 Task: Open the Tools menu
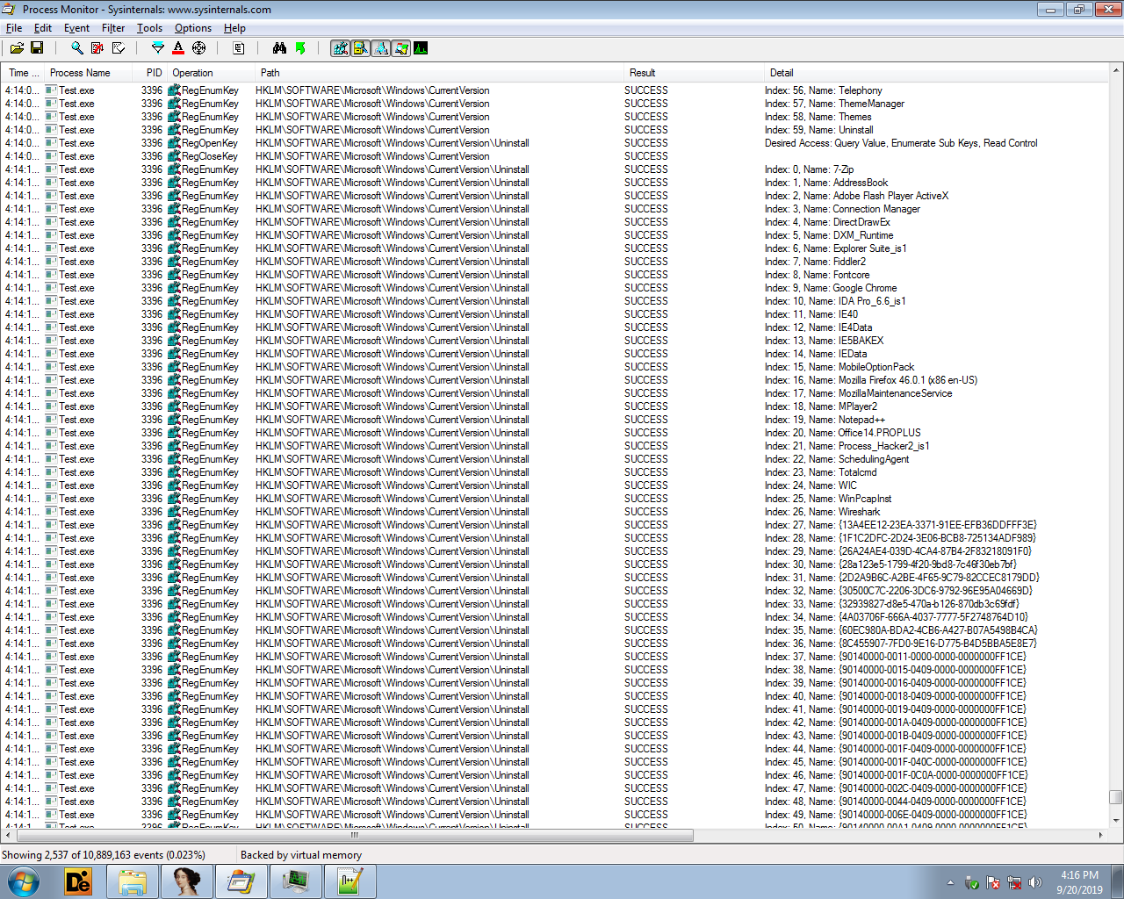point(149,28)
